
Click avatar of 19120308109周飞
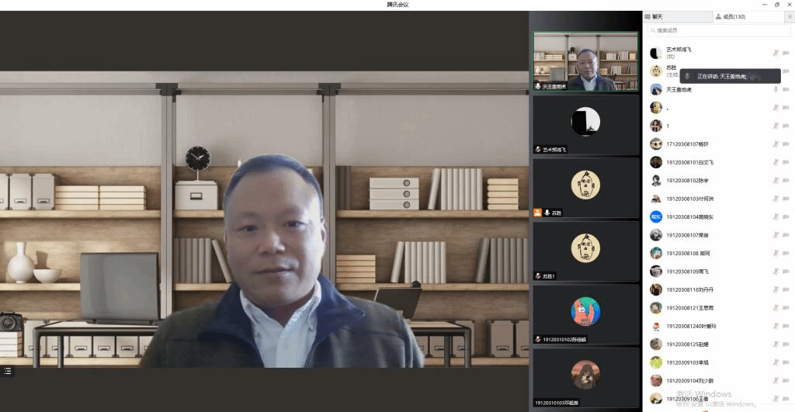tap(656, 271)
